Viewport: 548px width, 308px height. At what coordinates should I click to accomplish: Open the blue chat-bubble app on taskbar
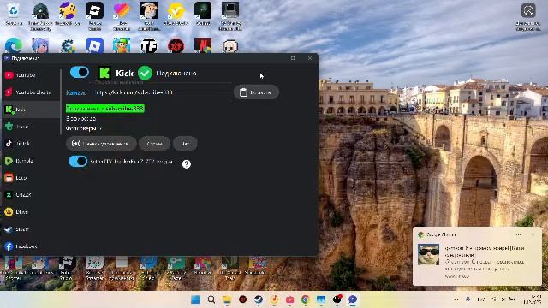click(x=353, y=299)
